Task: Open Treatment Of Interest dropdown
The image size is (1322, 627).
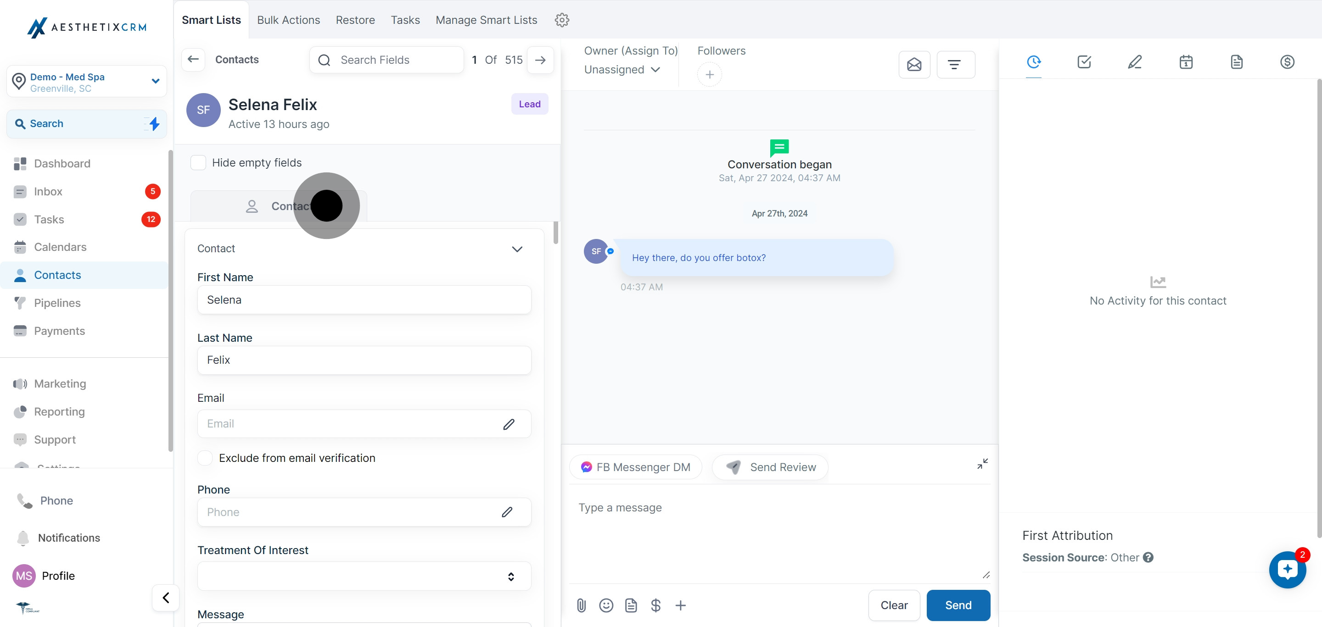Action: click(364, 576)
